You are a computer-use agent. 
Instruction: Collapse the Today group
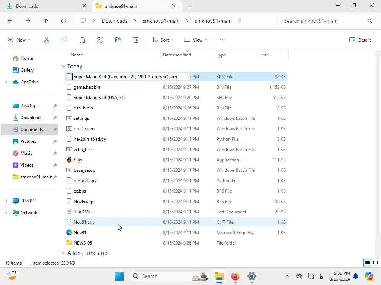64,66
